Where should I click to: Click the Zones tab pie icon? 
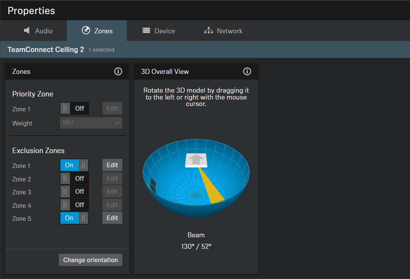86,31
